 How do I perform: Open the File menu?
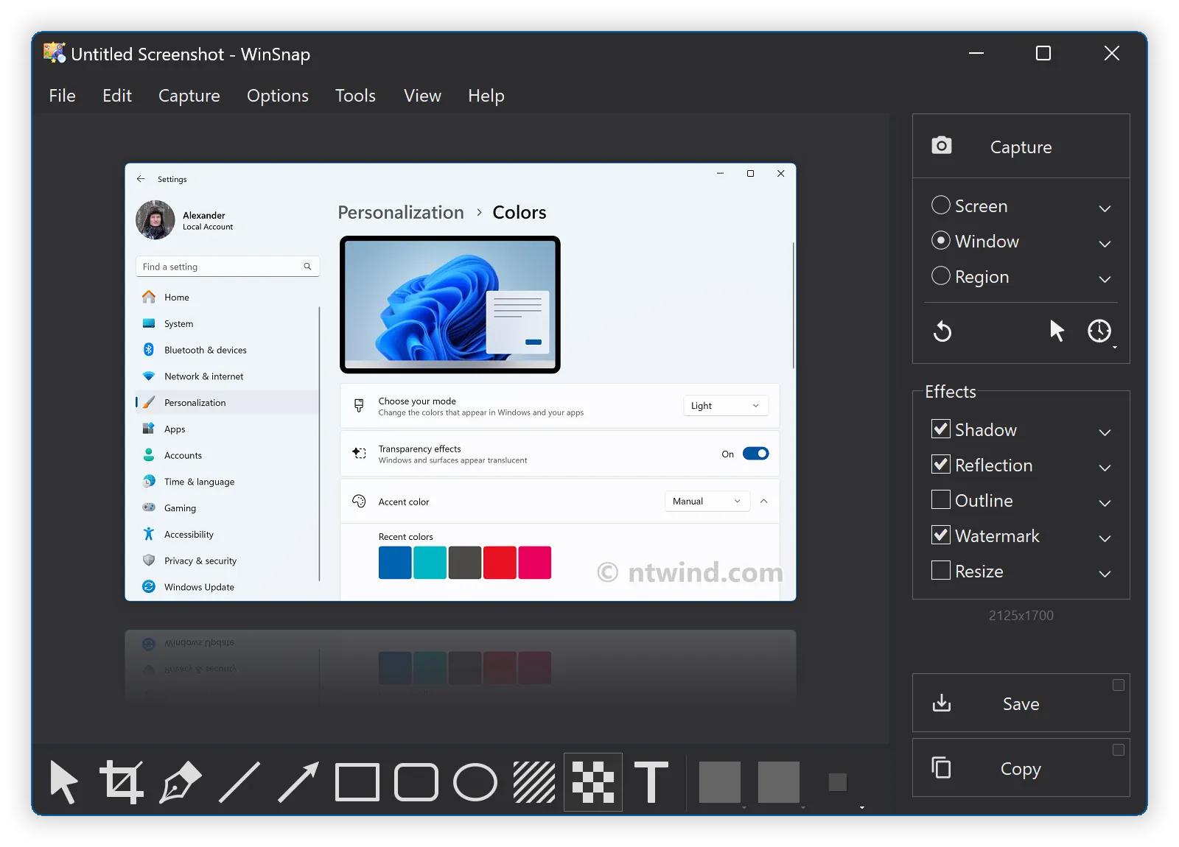63,96
